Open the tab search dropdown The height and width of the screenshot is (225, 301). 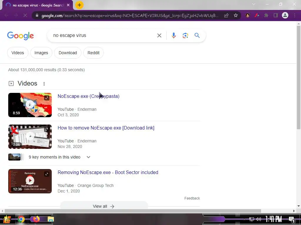[x=254, y=4]
